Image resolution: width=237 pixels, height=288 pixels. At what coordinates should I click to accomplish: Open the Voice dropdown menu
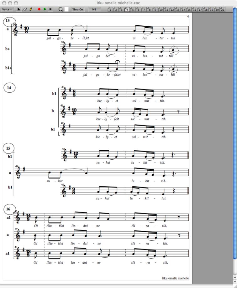(x=7, y=9)
